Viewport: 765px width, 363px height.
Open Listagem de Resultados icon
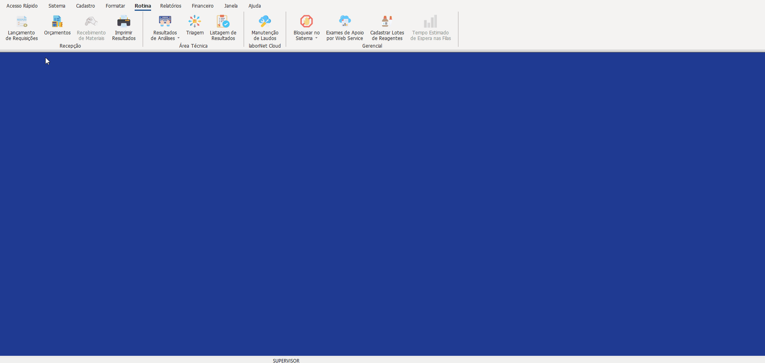[x=223, y=22]
